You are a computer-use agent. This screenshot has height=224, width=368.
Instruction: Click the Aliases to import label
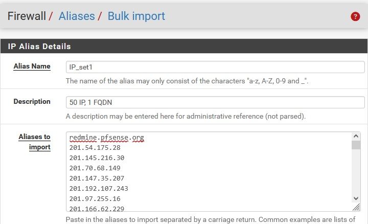point(34,142)
